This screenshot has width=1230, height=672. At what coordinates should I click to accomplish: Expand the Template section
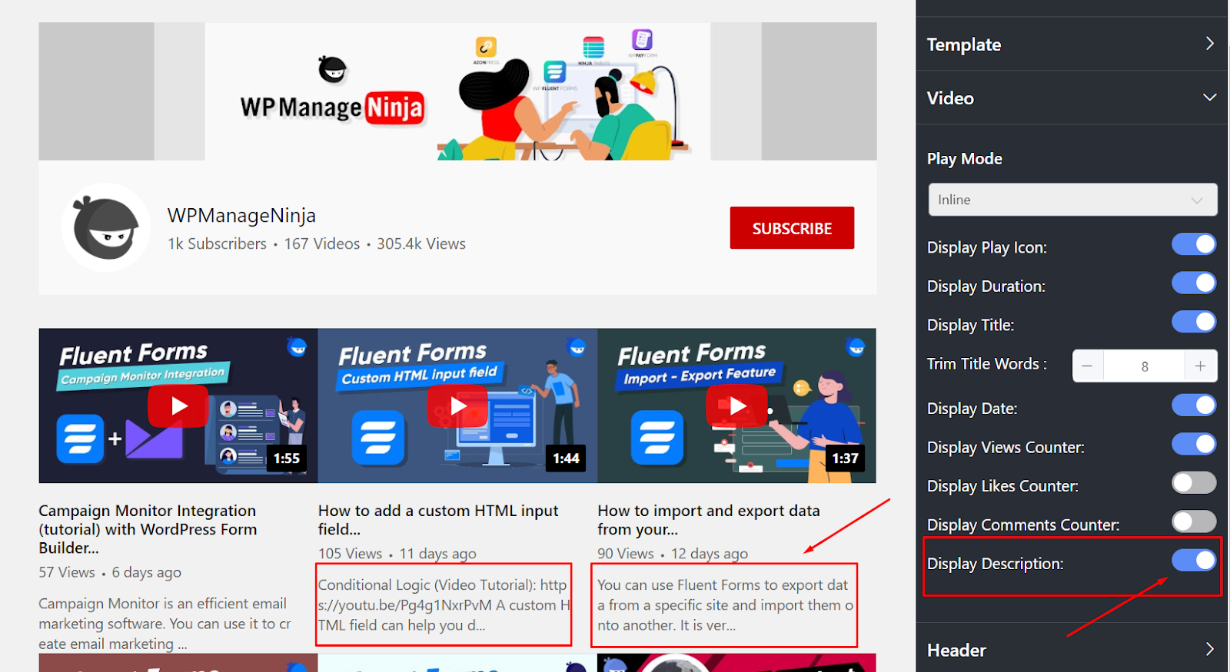tap(1072, 44)
